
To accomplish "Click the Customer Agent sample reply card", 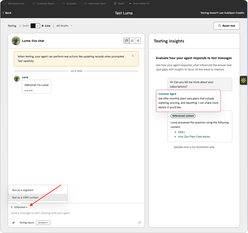I will click(188, 101).
